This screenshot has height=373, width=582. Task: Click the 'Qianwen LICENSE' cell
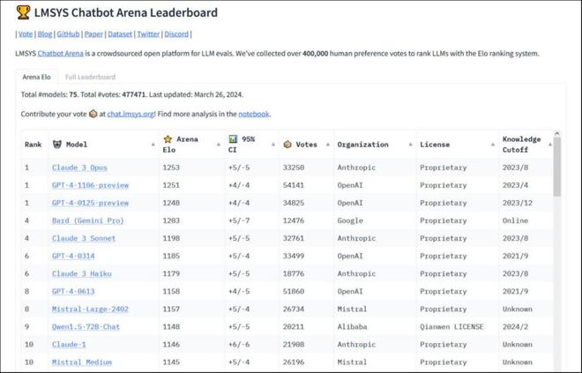coord(451,326)
